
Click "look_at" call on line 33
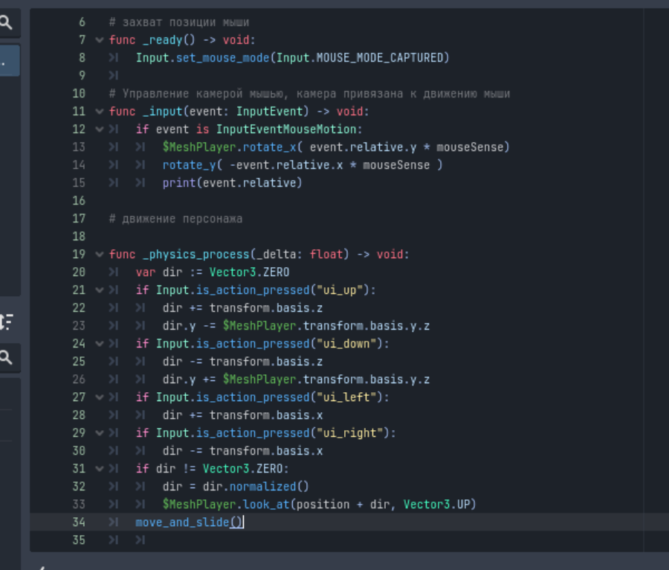click(x=266, y=505)
